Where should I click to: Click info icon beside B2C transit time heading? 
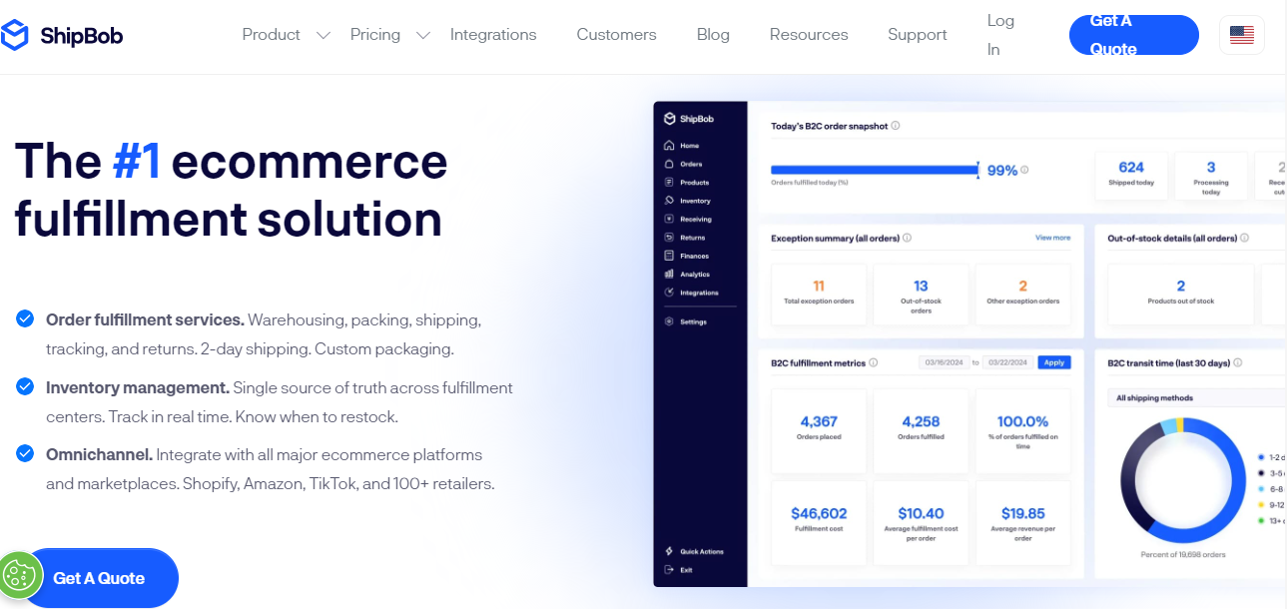[1238, 362]
